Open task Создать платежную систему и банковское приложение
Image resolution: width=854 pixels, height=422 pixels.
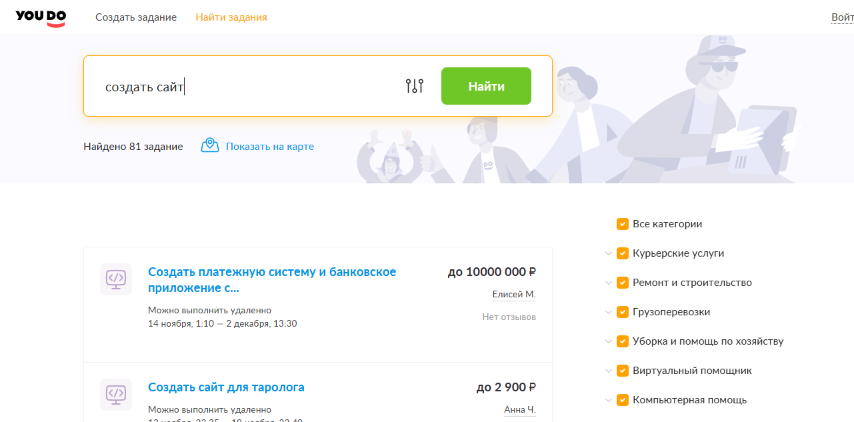(x=272, y=280)
